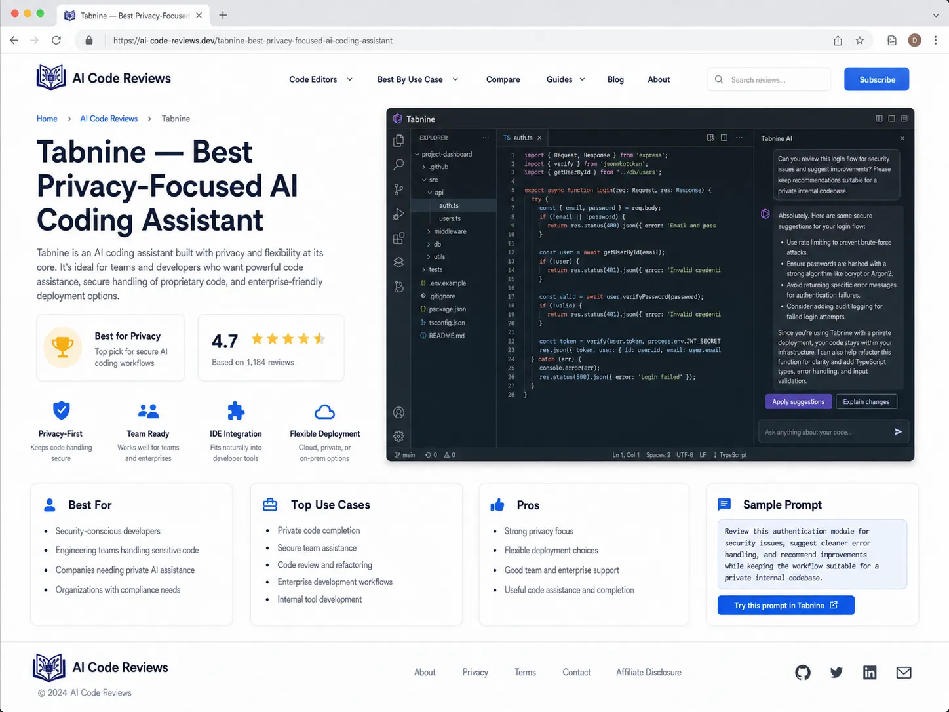
Task: Select users.ts in file explorer
Action: 450,218
